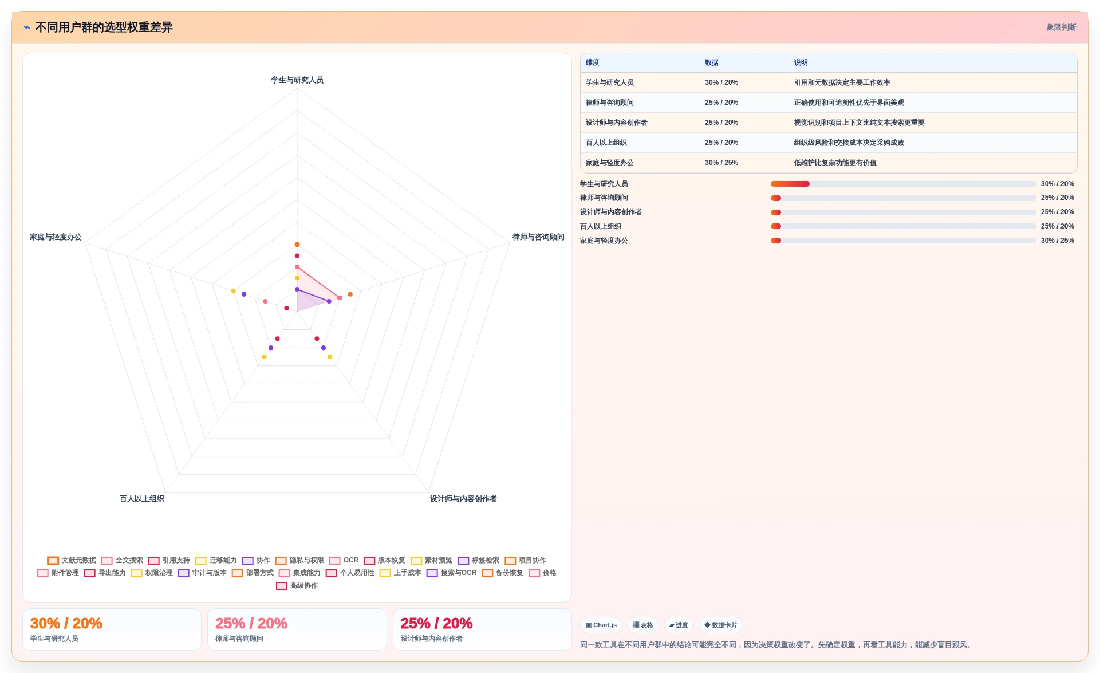Toggle the 备份恢复 legend entry
The height and width of the screenshot is (673, 1100).
coord(502,573)
